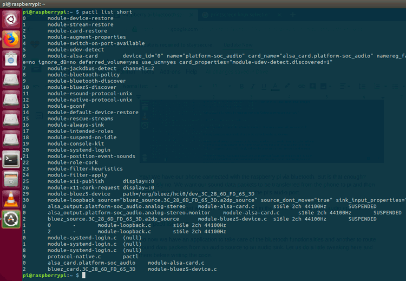This screenshot has height=281, width=406.
Task: Click 'module-loopback.c' on the '1 2 -' row
Action: point(125,231)
